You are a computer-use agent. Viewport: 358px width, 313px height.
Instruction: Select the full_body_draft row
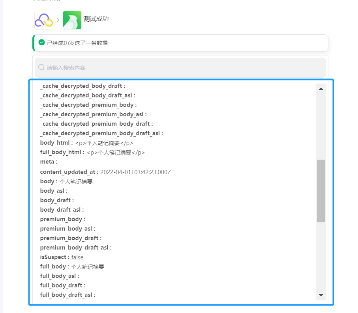point(63,285)
